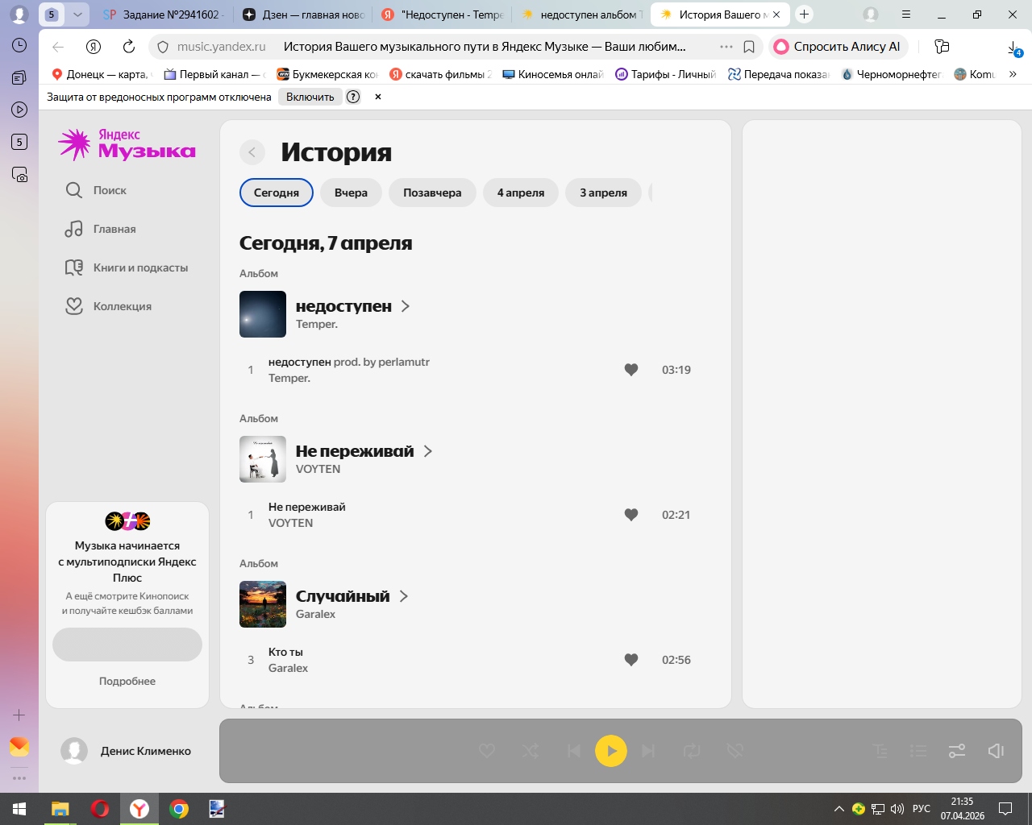This screenshot has width=1032, height=825.
Task: Start playback with yellow play button
Action: point(611,751)
